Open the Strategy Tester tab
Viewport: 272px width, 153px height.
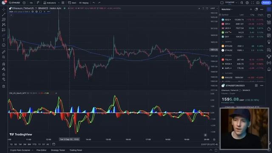point(58,150)
